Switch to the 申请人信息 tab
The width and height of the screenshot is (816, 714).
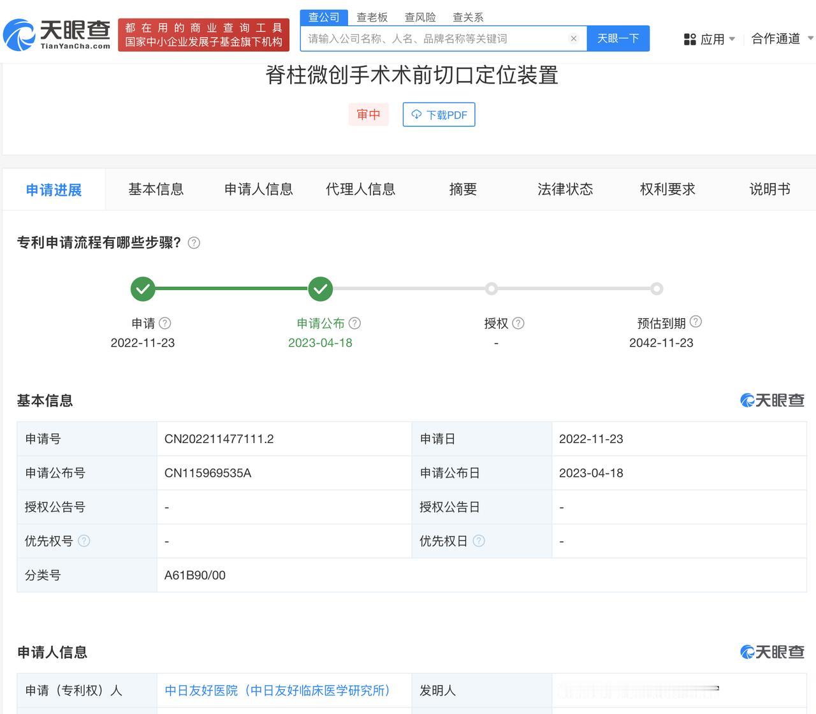coord(259,189)
